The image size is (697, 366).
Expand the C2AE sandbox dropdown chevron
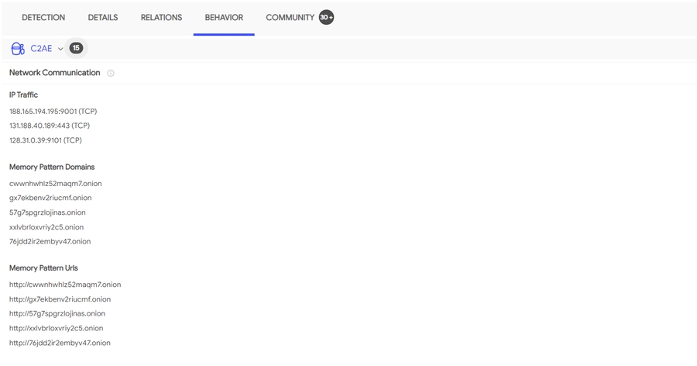pos(60,49)
